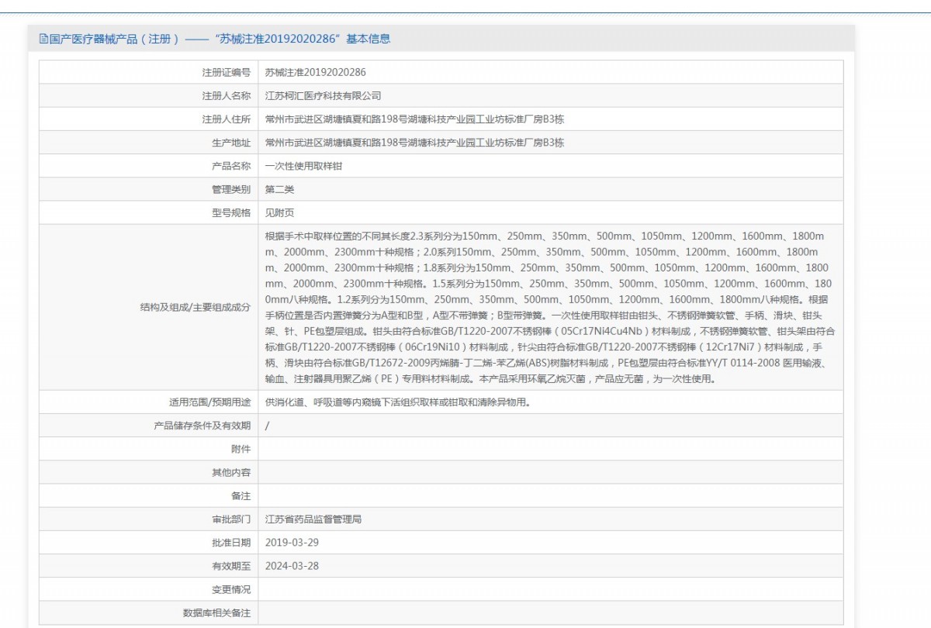Click the slash value in 产品储存条件及有效期 row
The image size is (931, 628).
coord(268,426)
